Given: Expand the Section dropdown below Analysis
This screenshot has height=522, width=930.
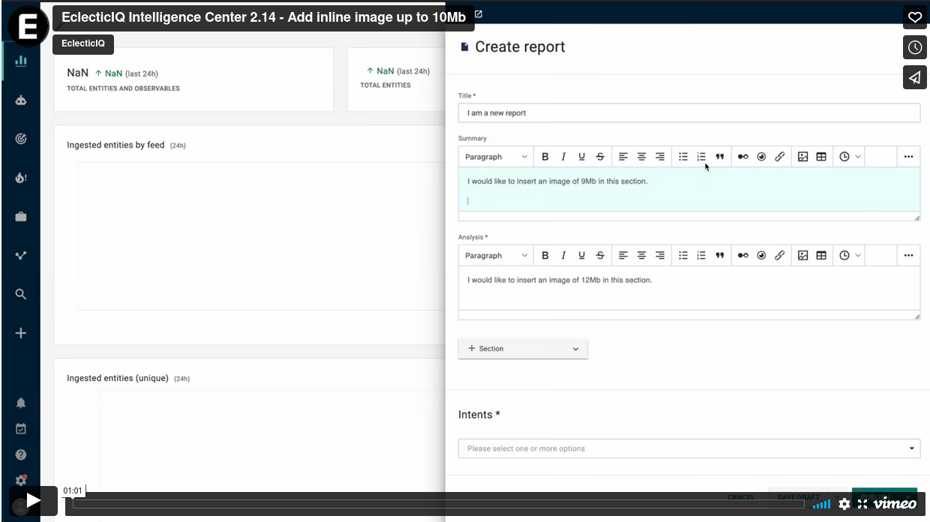Looking at the screenshot, I should (x=576, y=348).
